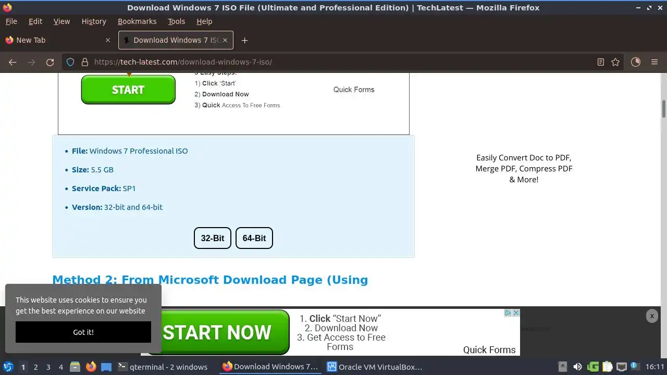The width and height of the screenshot is (667, 375).
Task: Close the Download Windows 7 ISO tab
Action: pyautogui.click(x=226, y=40)
